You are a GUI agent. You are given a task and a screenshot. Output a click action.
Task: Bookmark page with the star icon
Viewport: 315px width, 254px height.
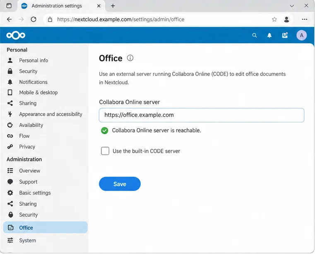274,20
